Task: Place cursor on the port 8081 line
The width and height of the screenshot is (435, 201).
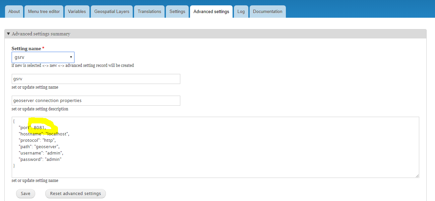Action: [32, 127]
